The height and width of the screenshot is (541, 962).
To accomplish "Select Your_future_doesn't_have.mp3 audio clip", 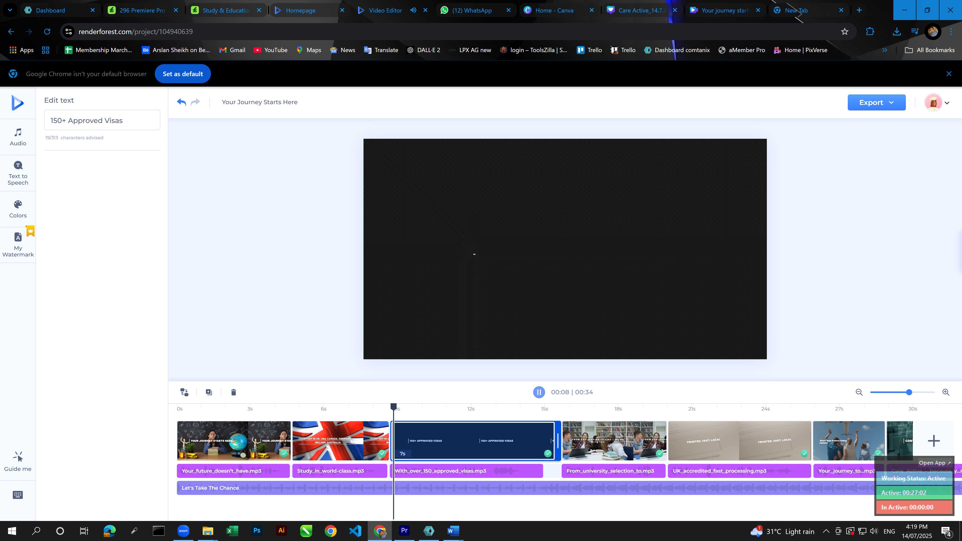I will [x=233, y=471].
